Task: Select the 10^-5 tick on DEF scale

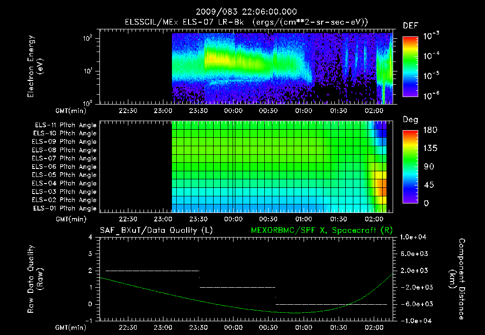Action: point(431,75)
